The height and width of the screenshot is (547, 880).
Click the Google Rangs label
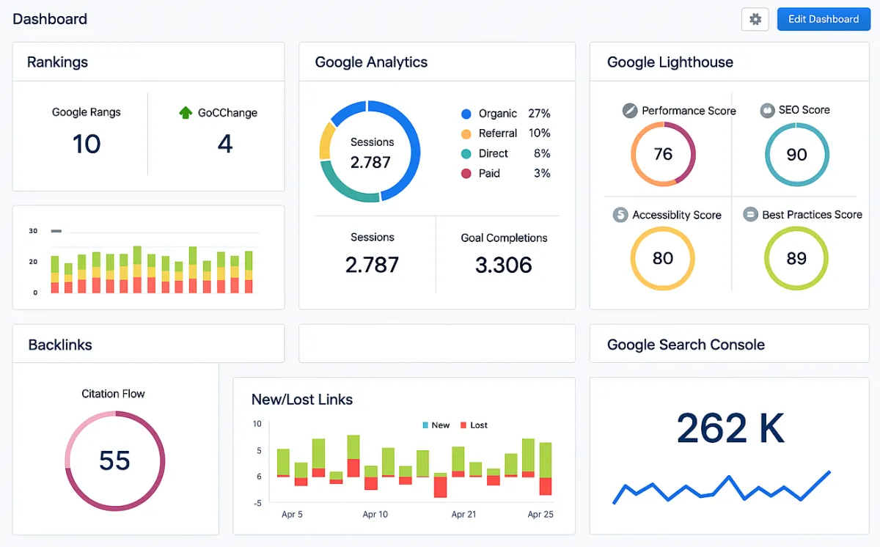point(87,112)
